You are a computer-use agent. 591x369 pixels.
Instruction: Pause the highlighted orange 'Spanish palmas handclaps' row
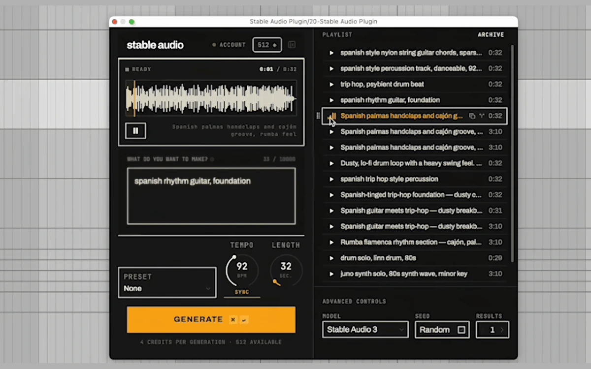[x=332, y=116]
